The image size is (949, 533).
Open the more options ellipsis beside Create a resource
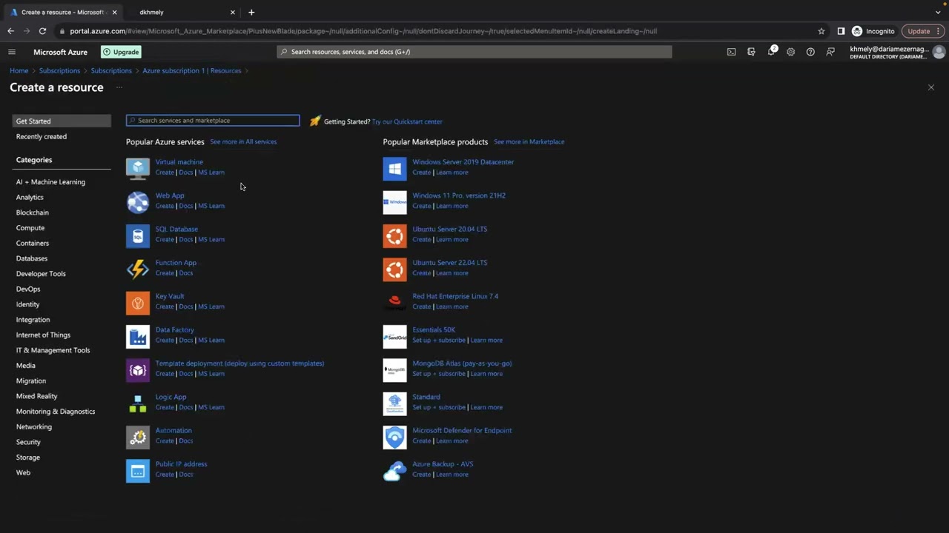point(119,87)
